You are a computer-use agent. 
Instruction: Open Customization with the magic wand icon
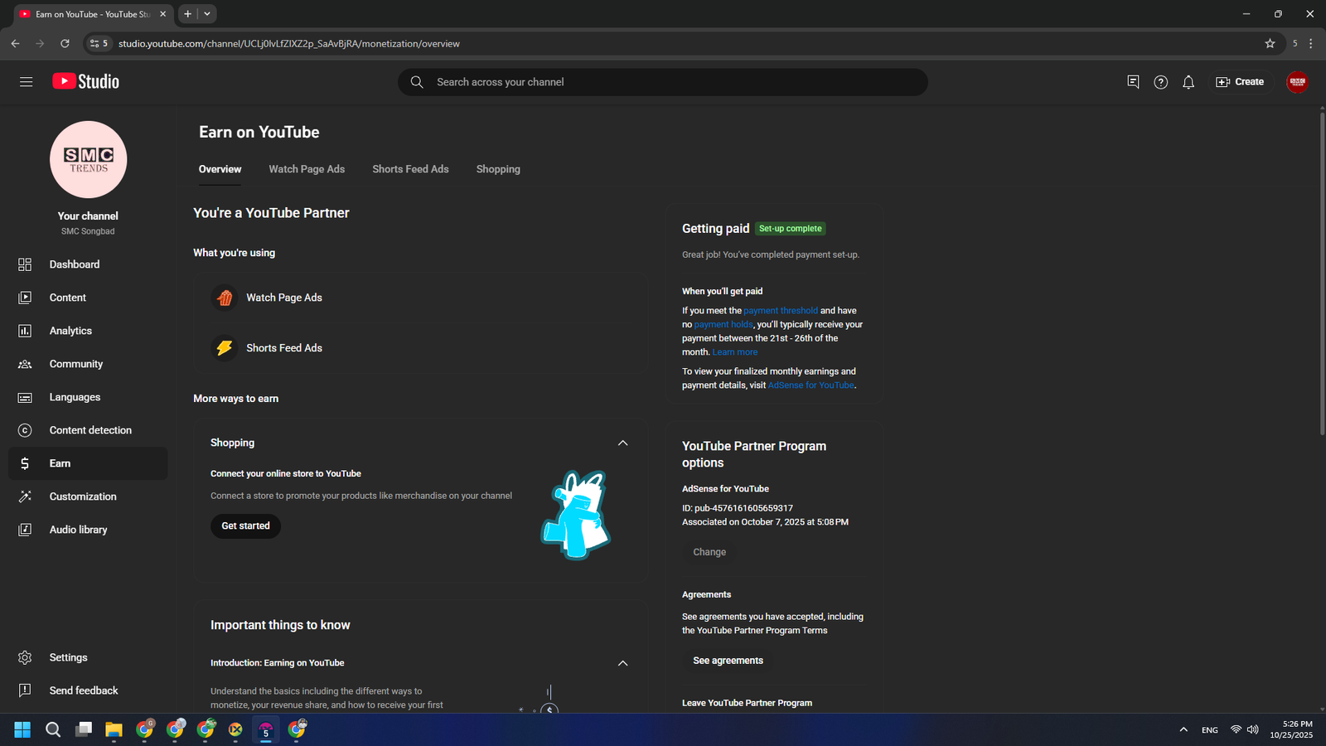25,497
